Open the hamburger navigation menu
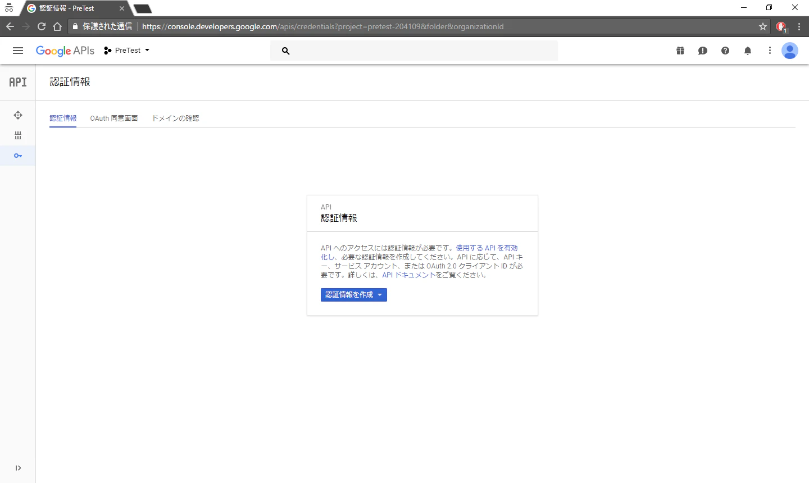This screenshot has width=809, height=483. click(x=18, y=51)
